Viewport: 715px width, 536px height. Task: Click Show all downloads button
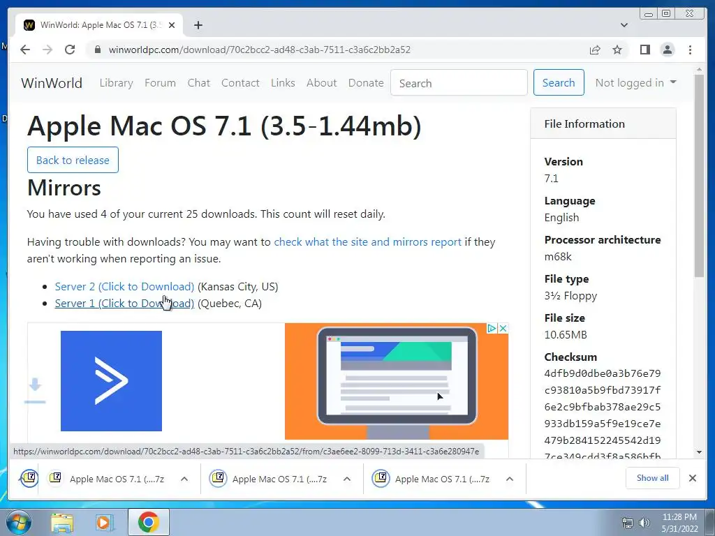[653, 478]
